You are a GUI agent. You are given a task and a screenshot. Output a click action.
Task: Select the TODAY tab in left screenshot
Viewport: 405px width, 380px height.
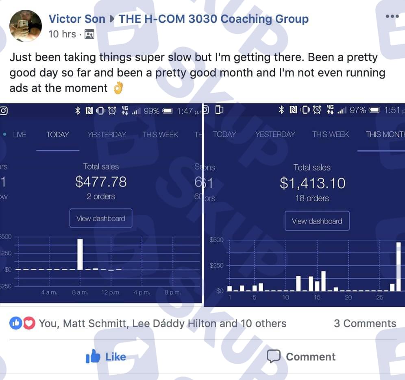(x=58, y=135)
